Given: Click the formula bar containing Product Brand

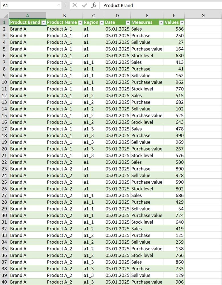Looking at the screenshot, I should [x=161, y=5].
